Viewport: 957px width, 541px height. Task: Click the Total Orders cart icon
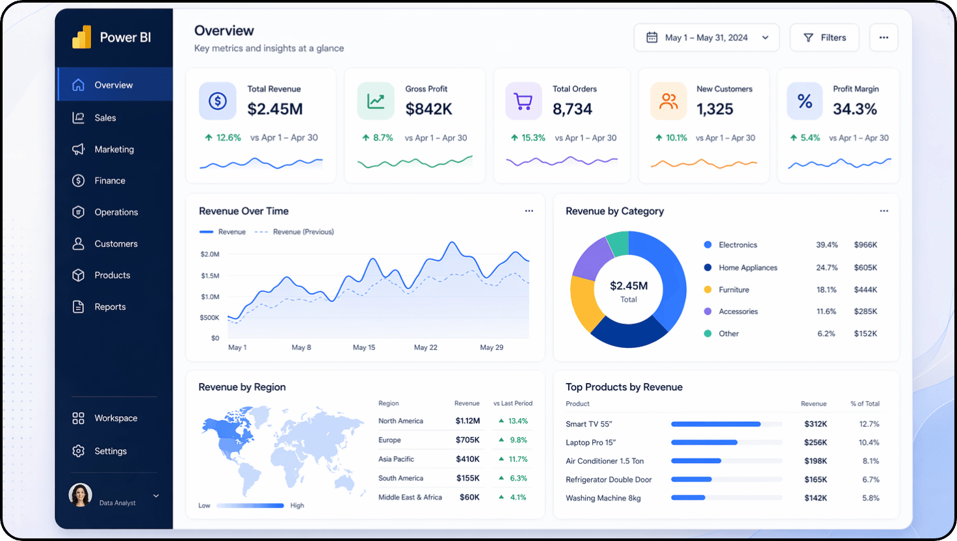click(523, 101)
